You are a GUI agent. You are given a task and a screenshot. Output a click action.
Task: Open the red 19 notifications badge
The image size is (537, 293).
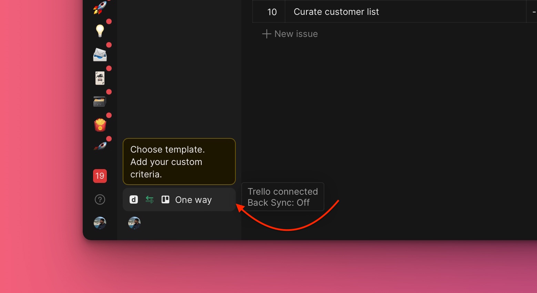click(x=100, y=176)
